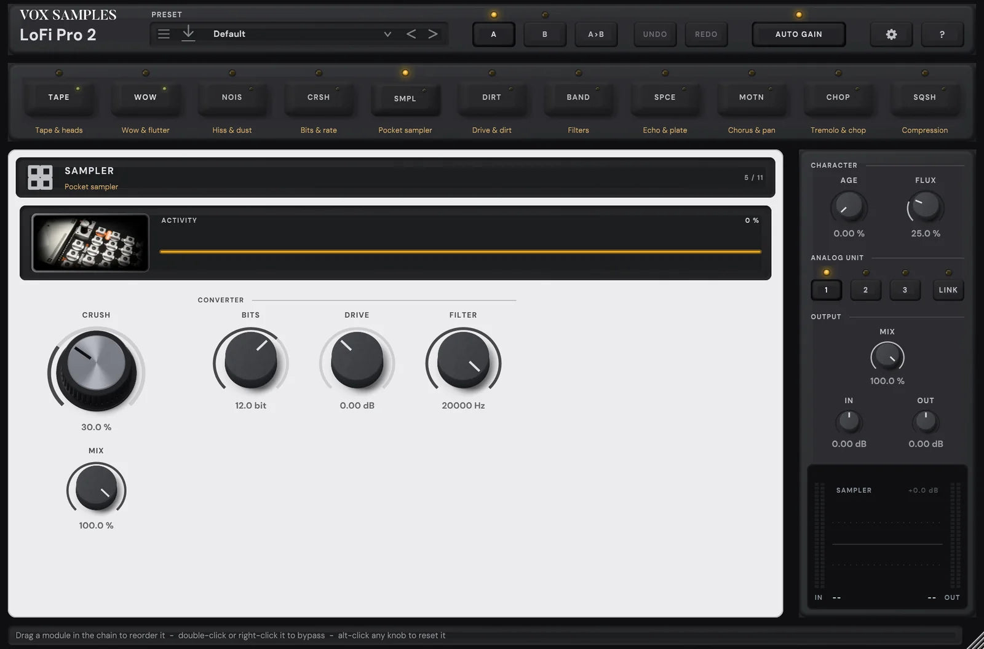The width and height of the screenshot is (984, 649).
Task: Click the IN gain knob
Action: (x=849, y=422)
